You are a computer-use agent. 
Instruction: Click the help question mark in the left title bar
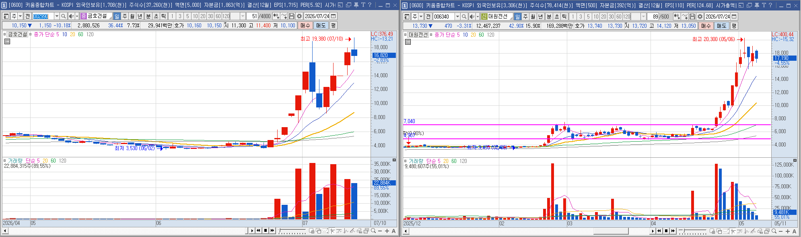coord(369,5)
